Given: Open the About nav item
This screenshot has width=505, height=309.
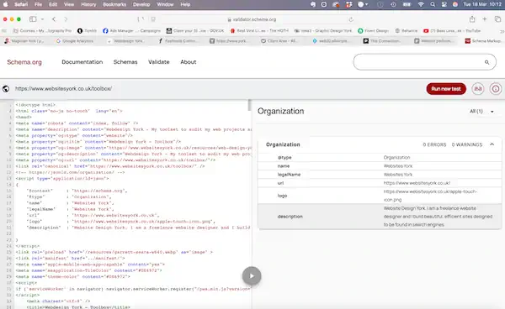Looking at the screenshot, I should click(188, 62).
